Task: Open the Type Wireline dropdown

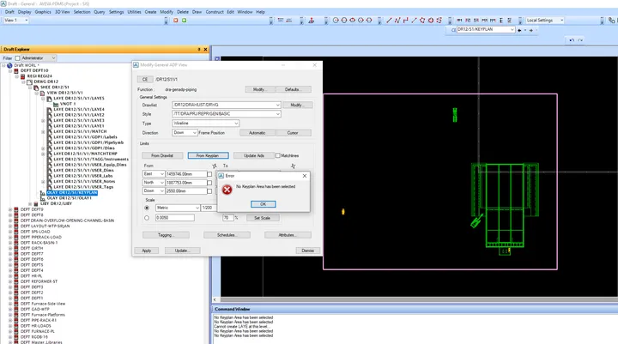Action: (206, 124)
